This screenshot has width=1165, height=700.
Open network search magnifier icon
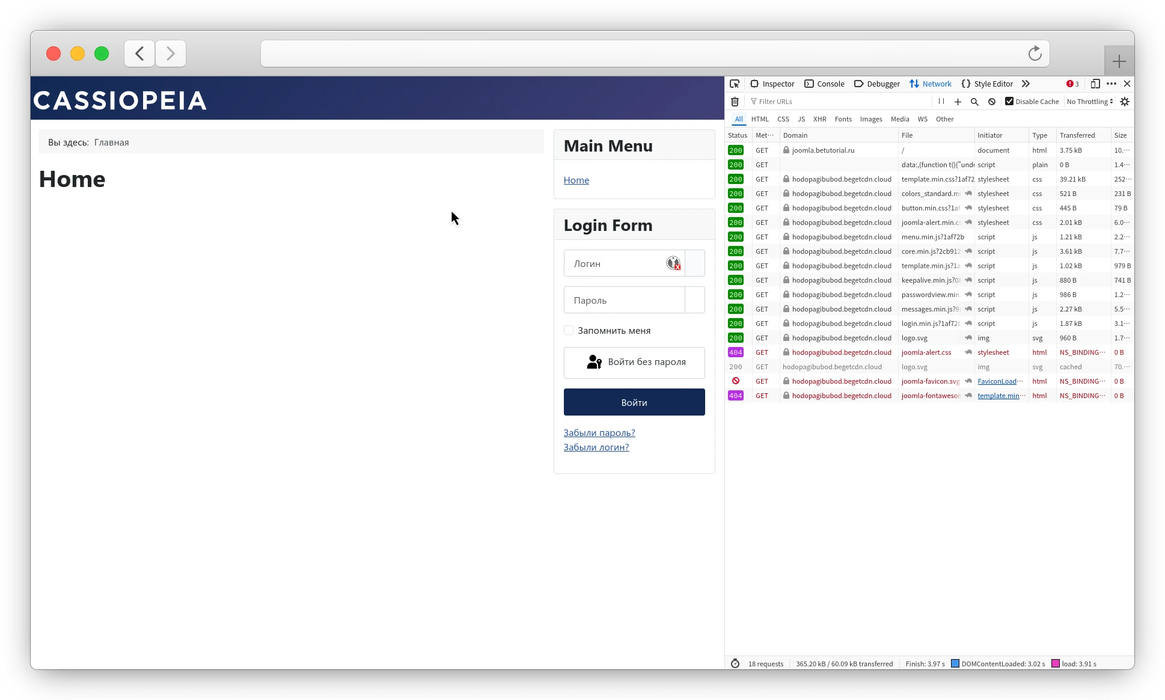point(974,102)
